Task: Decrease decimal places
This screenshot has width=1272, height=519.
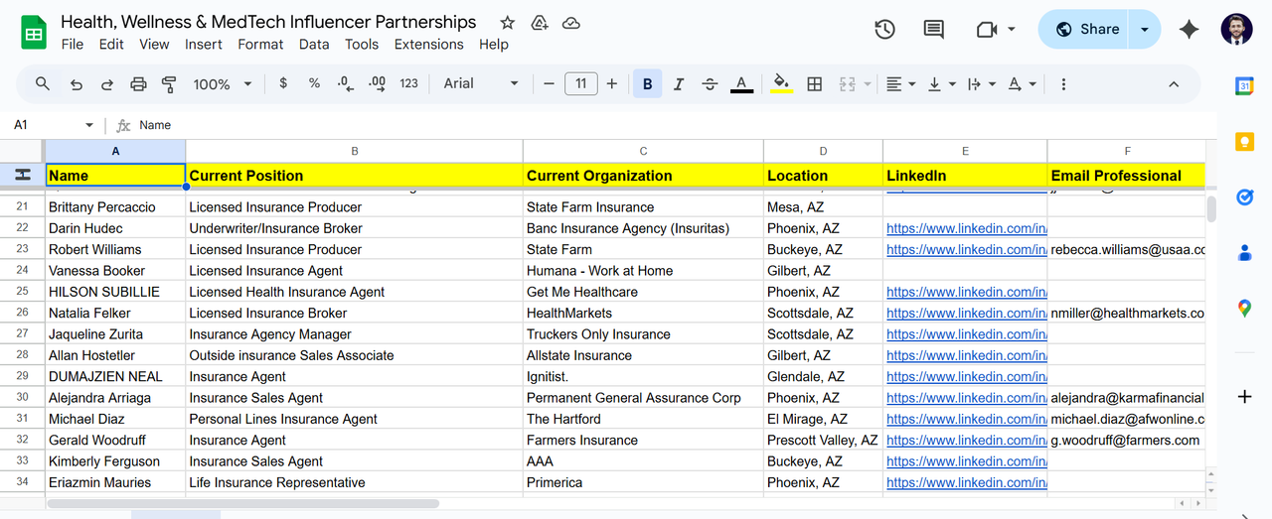Action: tap(345, 84)
